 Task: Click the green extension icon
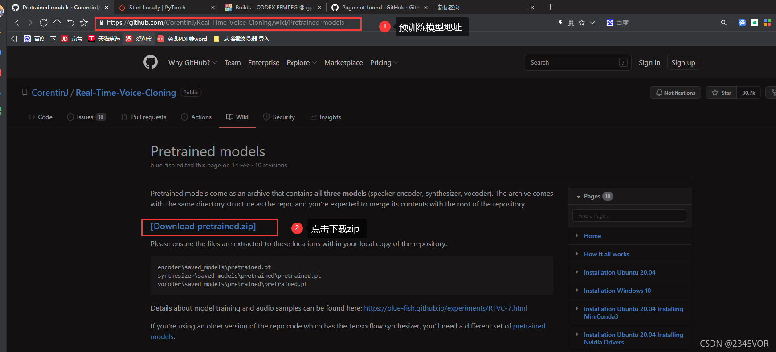(755, 23)
